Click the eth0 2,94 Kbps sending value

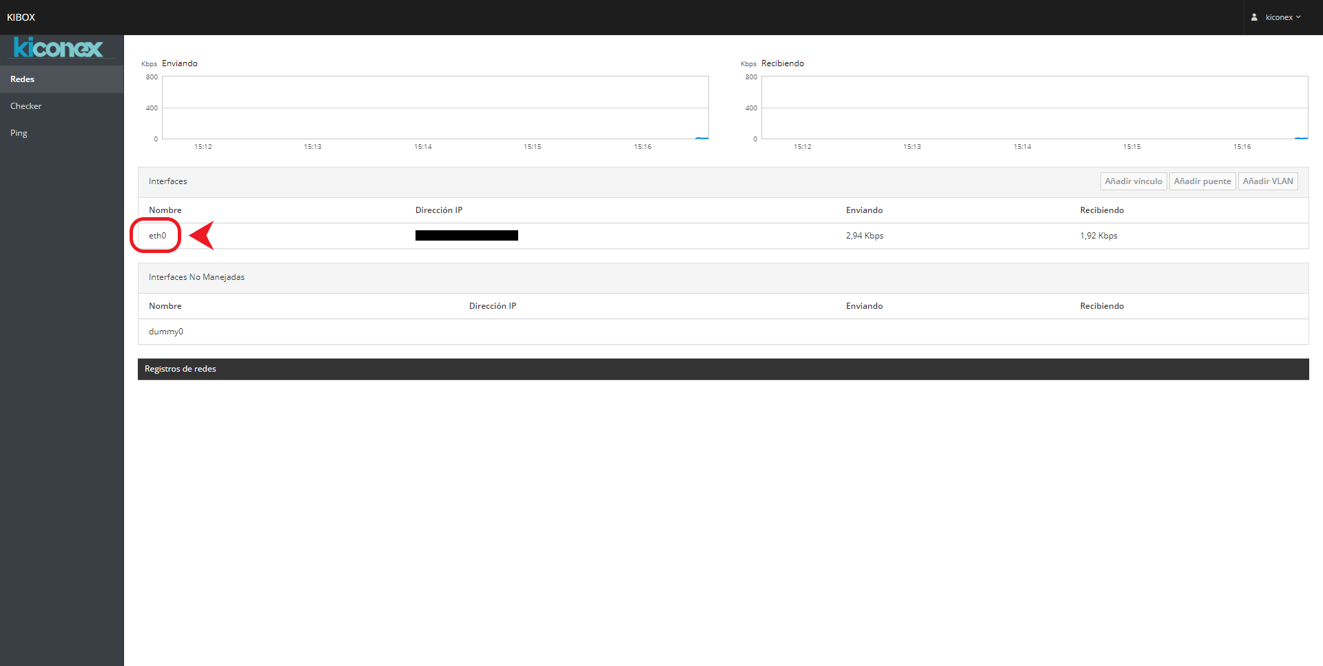pos(864,236)
